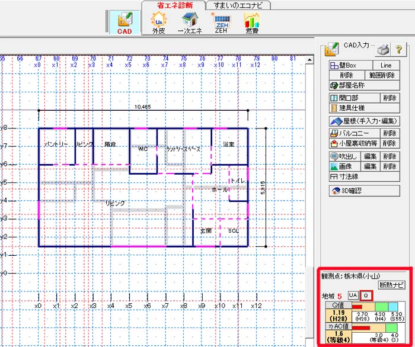Click 削除 next to 吹出し
The width and height of the screenshot is (415, 347).
390,156
